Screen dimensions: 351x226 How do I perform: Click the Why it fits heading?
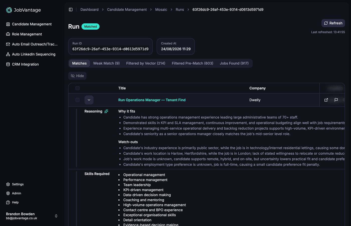127,111
